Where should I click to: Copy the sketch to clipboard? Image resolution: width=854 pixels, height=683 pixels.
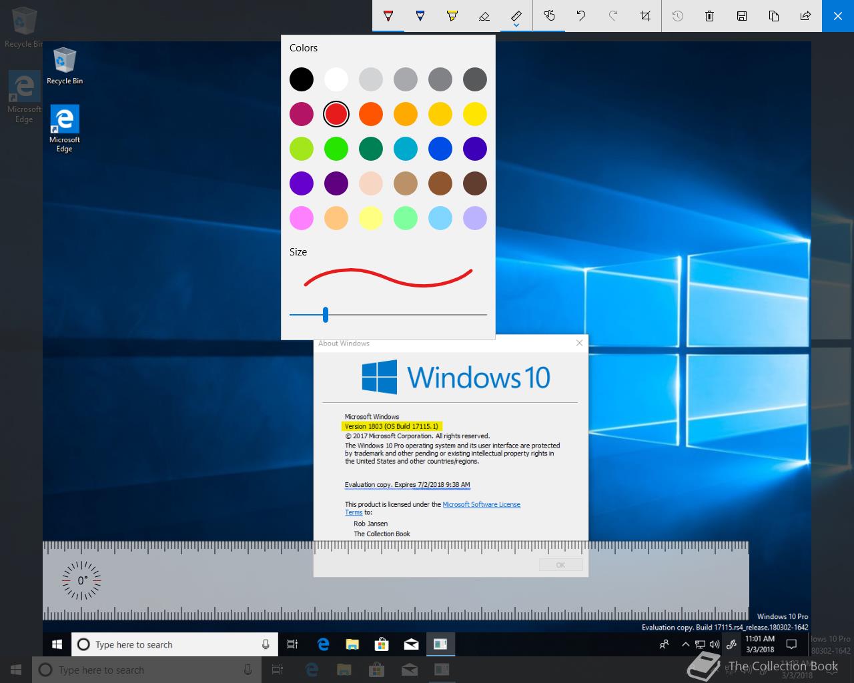[x=774, y=15]
